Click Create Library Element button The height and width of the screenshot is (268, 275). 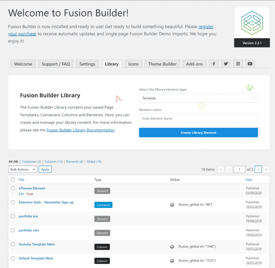198,132
